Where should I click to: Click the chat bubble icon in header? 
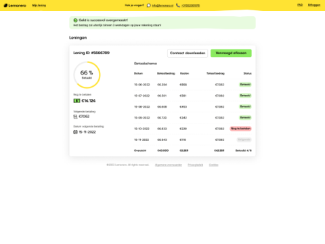[x=149, y=5]
